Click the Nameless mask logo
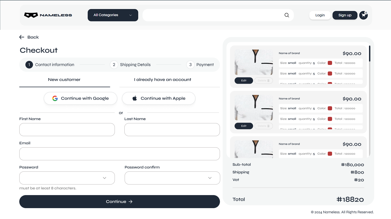The image size is (391, 219). click(31, 15)
